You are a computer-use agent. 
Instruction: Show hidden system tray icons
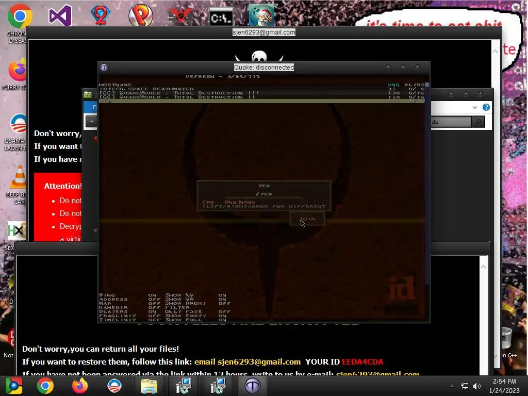coord(452,386)
